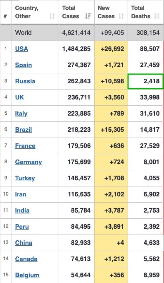Open the Peru country link
Image resolution: width=164 pixels, height=283 pixels.
(x=22, y=227)
